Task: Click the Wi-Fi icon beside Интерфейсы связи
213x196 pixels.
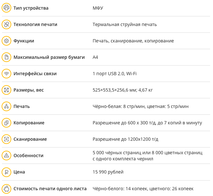Action: click(6, 74)
